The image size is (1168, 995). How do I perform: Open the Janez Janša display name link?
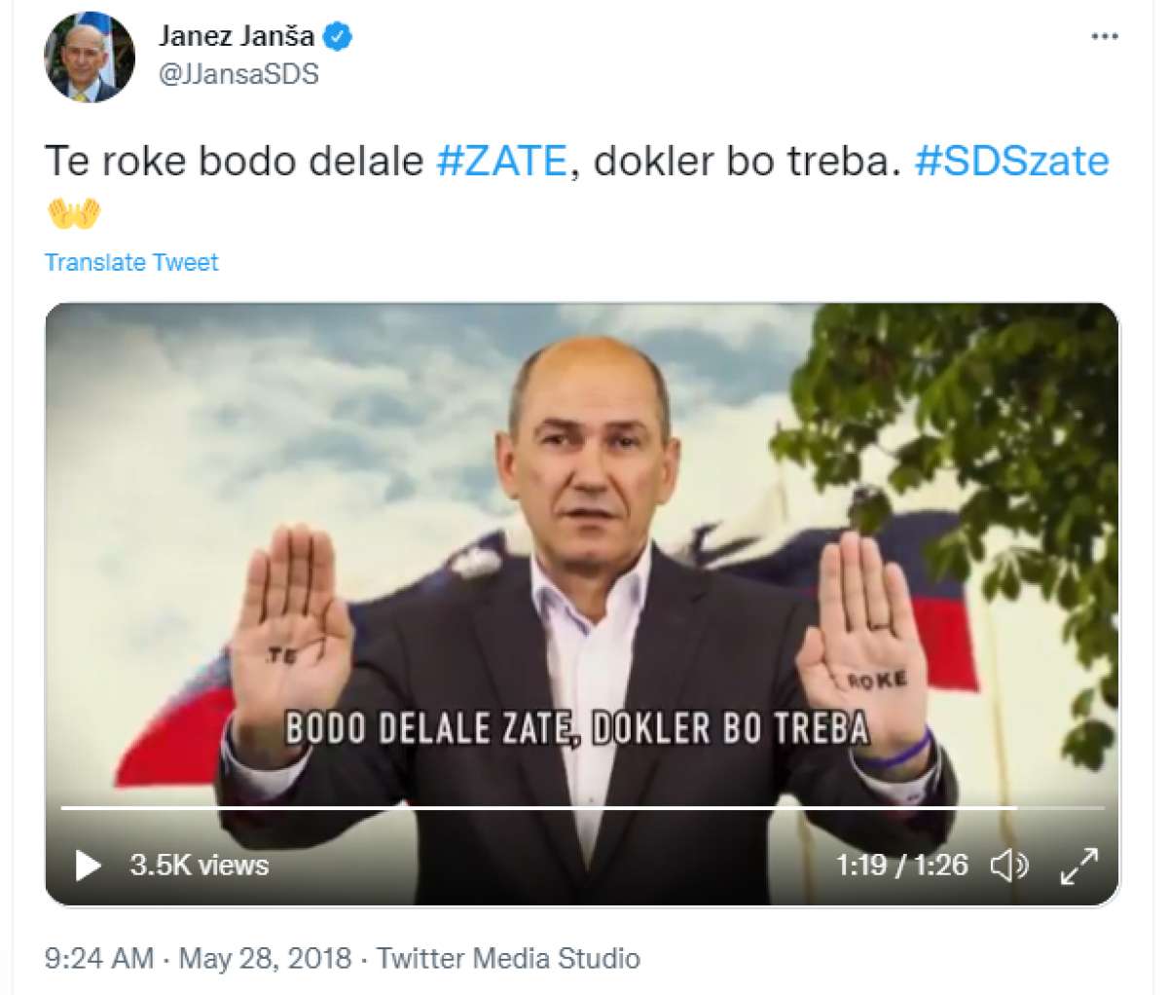point(237,37)
